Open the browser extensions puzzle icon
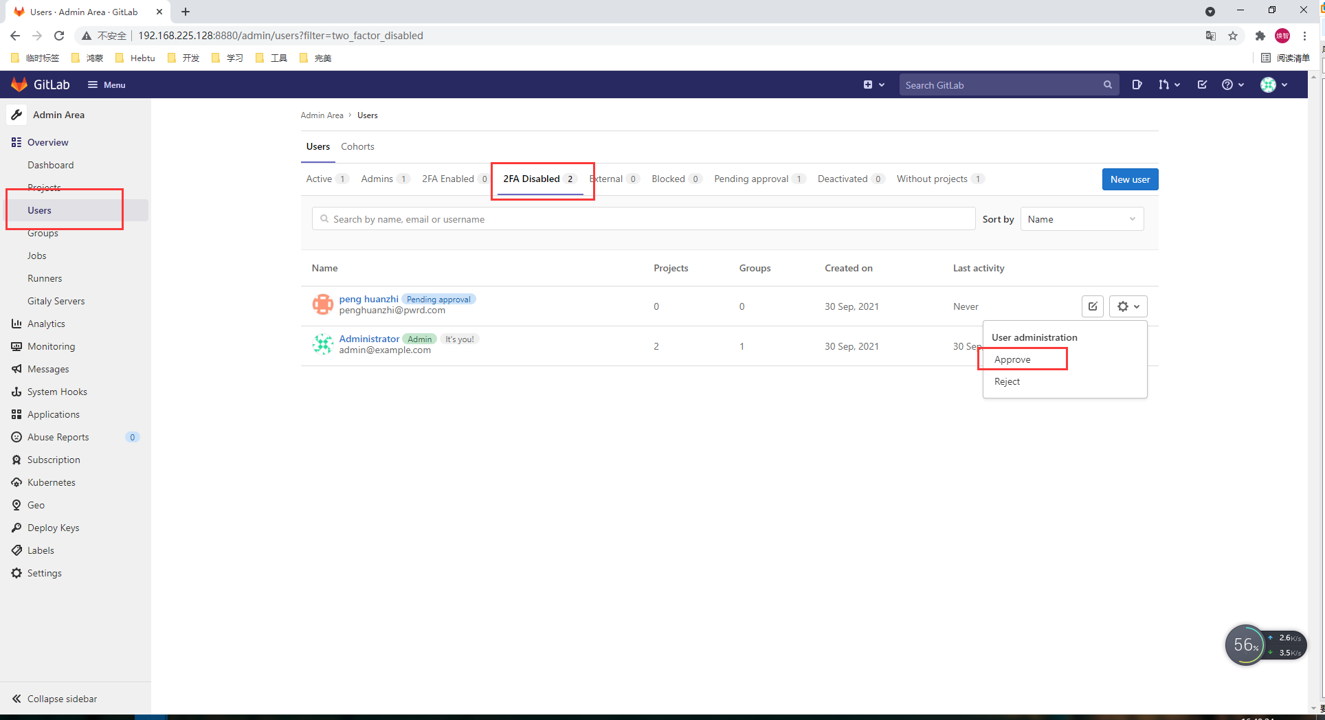This screenshot has height=720, width=1325. (x=1260, y=36)
